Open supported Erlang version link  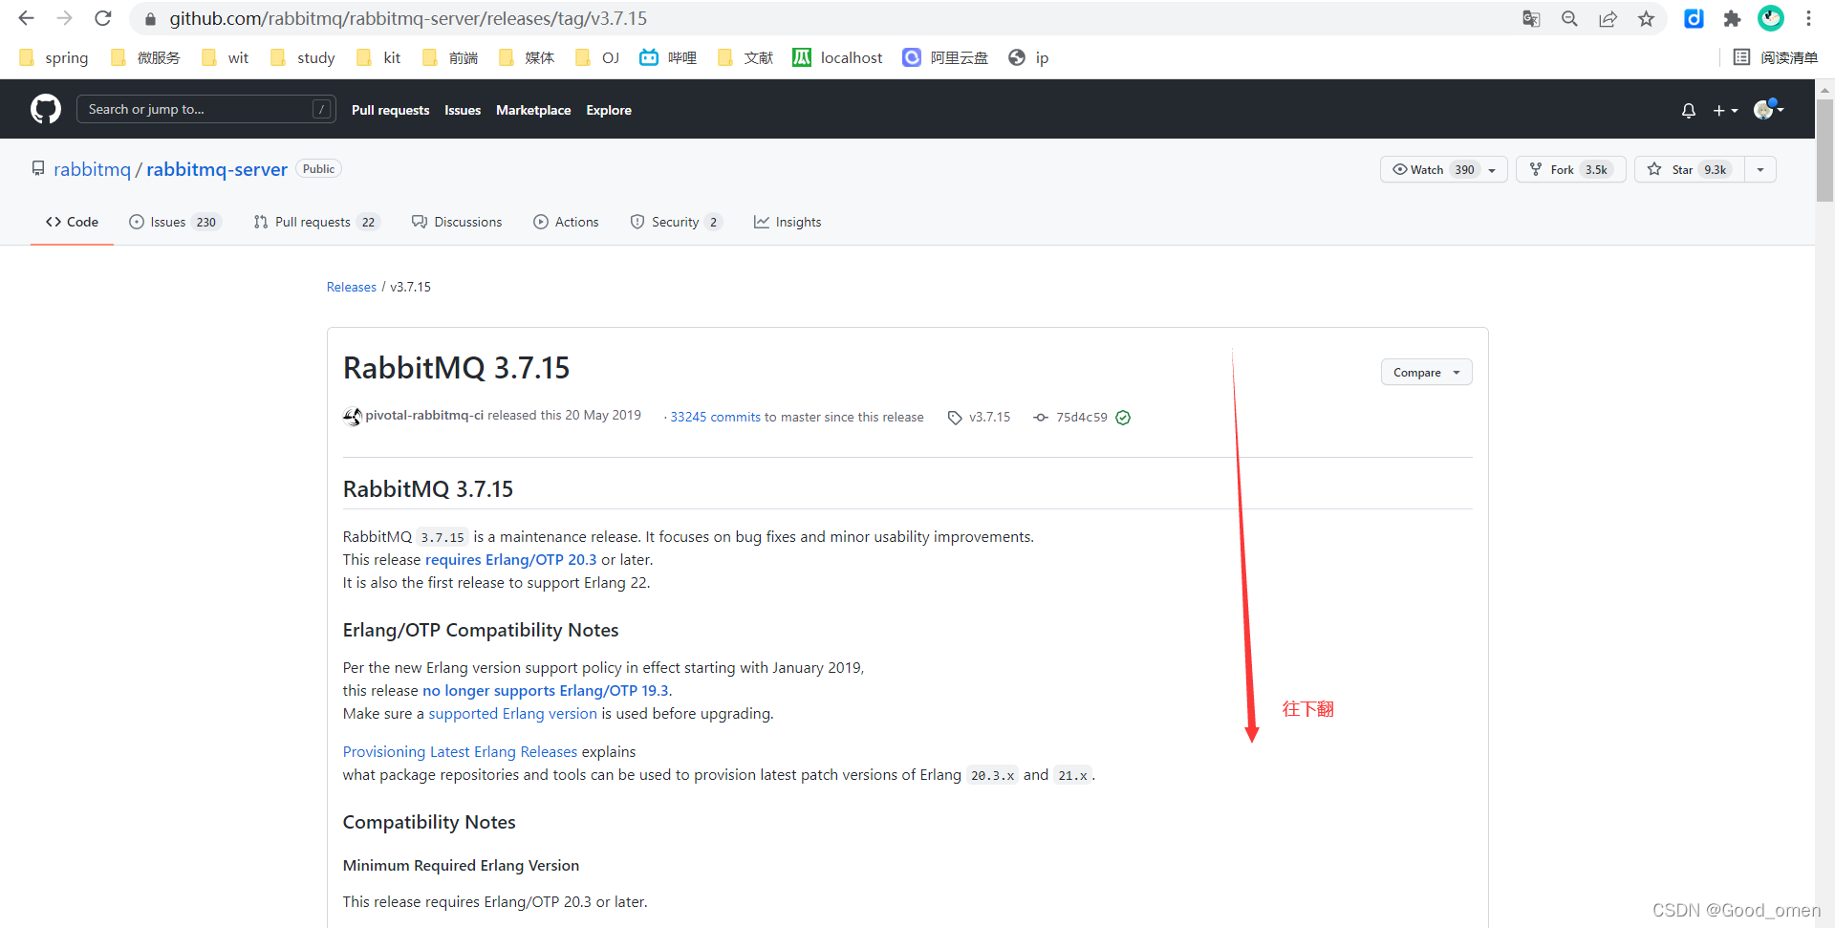tap(512, 714)
